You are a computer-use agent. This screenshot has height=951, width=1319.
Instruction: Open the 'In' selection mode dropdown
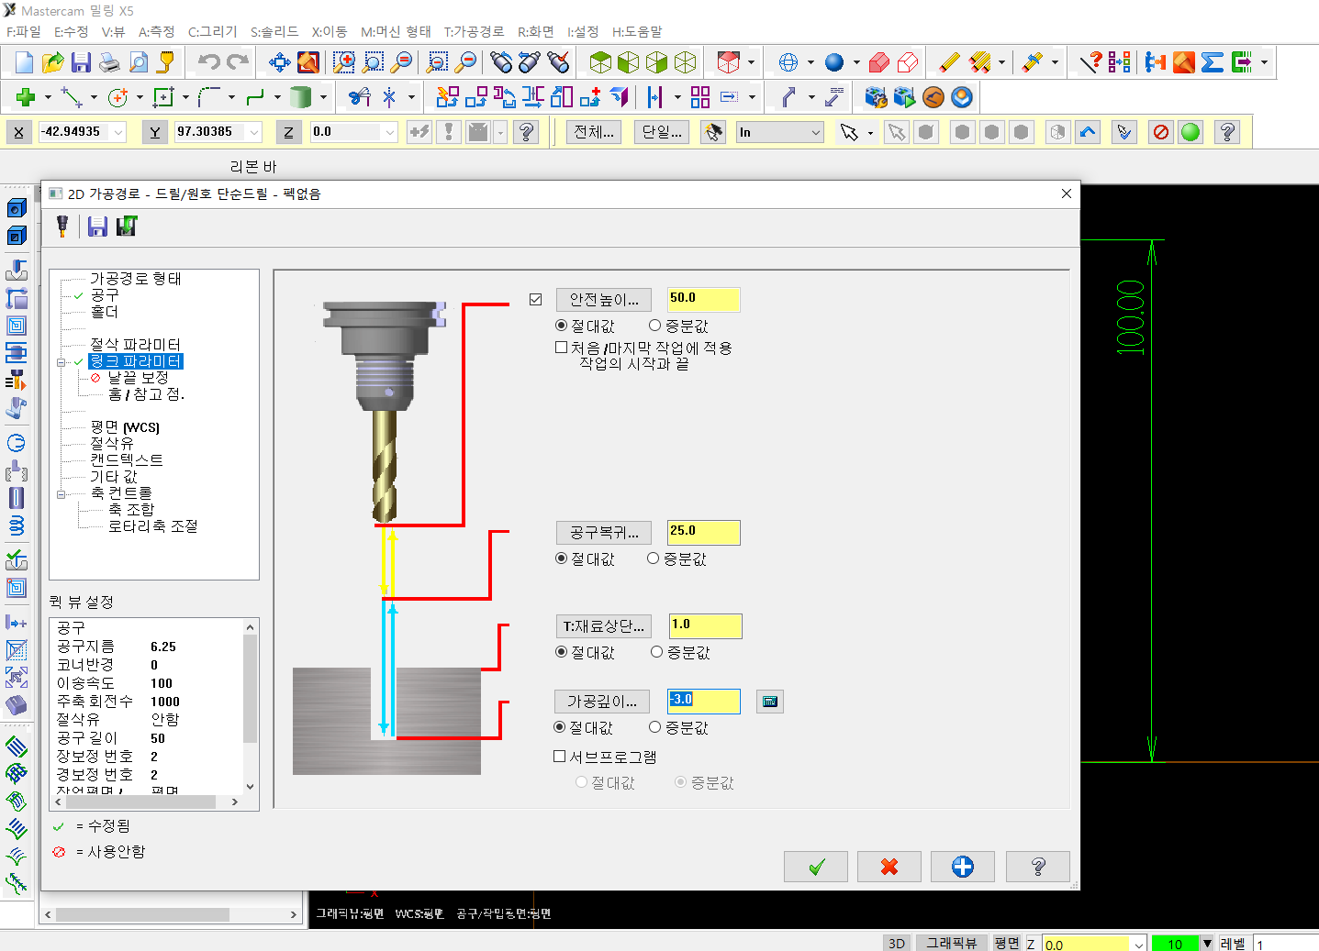click(816, 132)
